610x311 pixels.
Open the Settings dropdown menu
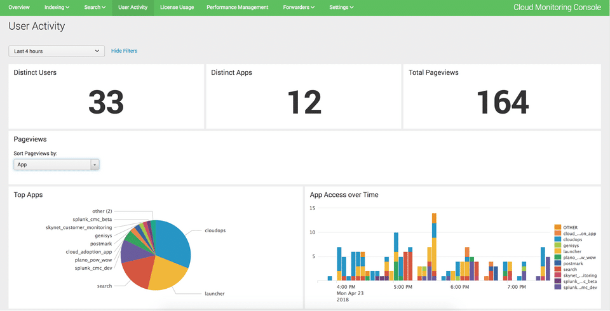(341, 8)
